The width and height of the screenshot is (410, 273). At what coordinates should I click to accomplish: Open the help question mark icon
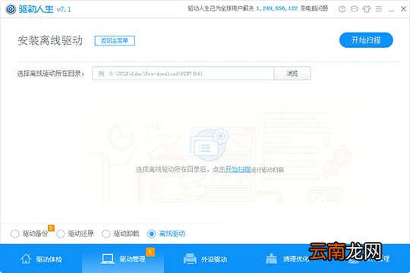point(342,9)
